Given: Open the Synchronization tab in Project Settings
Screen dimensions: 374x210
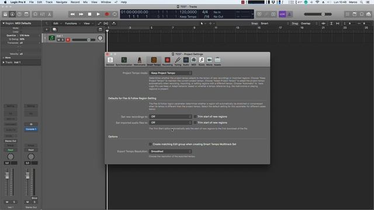Looking at the screenshot, I should pyautogui.click(x=124, y=61).
